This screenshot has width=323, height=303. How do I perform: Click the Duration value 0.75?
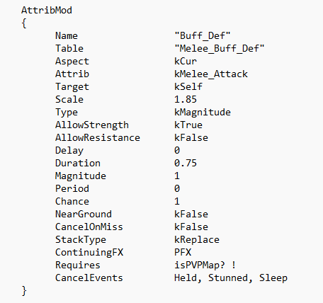click(x=186, y=163)
